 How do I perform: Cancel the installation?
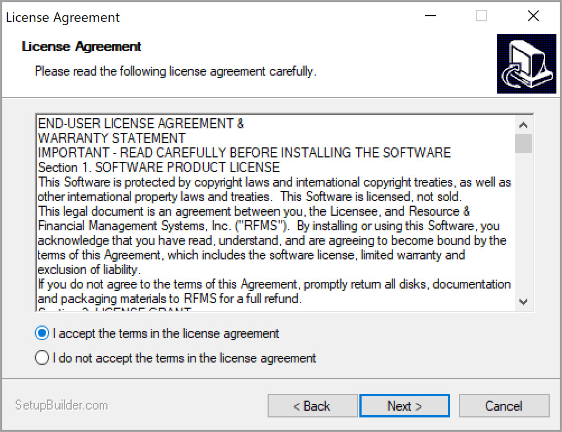(503, 406)
